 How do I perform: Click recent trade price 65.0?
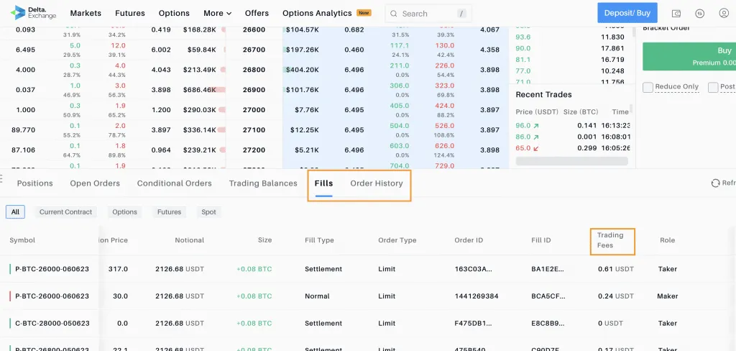[x=523, y=148]
